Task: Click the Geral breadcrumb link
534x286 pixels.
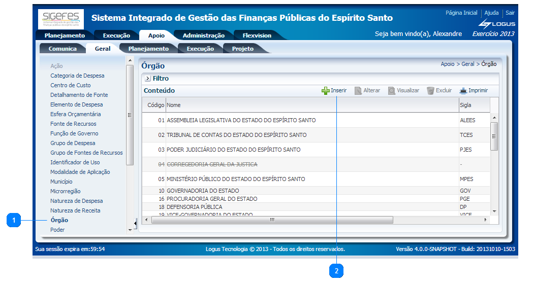Action: pos(467,64)
